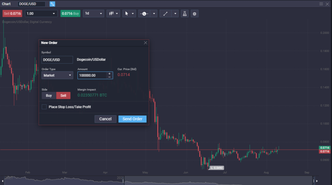Click the symbol link icon next to DOGE/USD
Screen dimensions: 332x185
click(52, 4)
